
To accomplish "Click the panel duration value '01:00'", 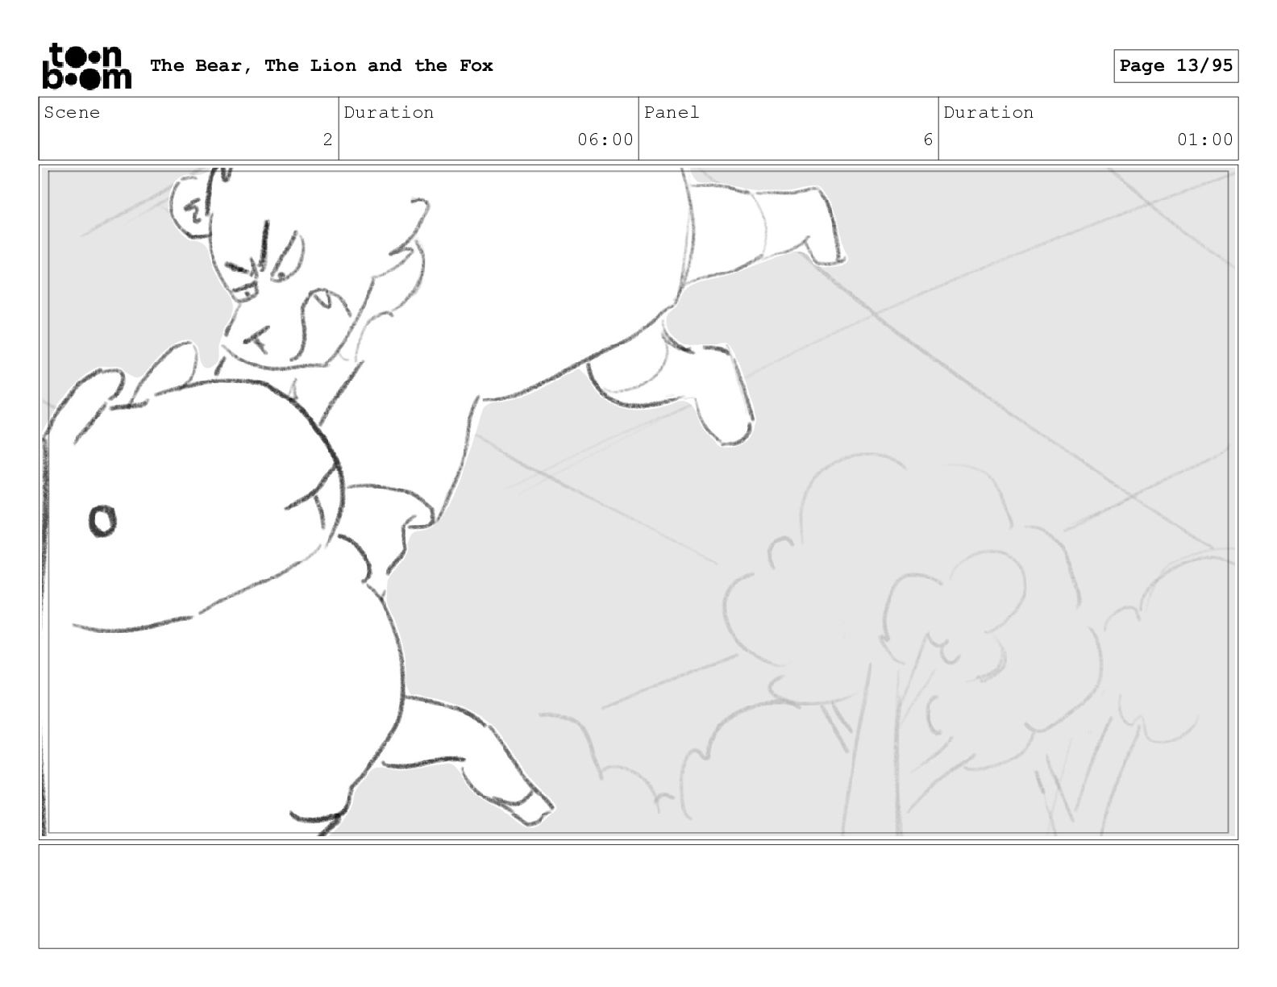I will tap(1205, 140).
